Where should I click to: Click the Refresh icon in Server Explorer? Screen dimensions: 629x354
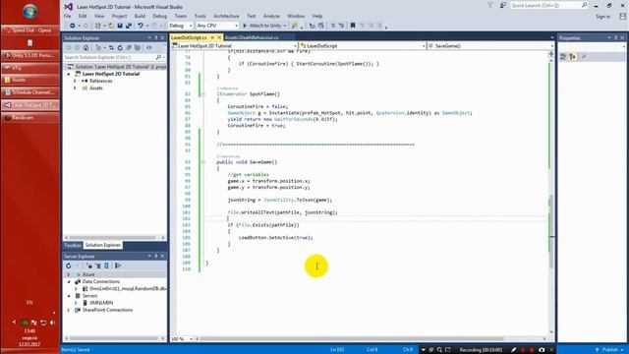(68, 265)
